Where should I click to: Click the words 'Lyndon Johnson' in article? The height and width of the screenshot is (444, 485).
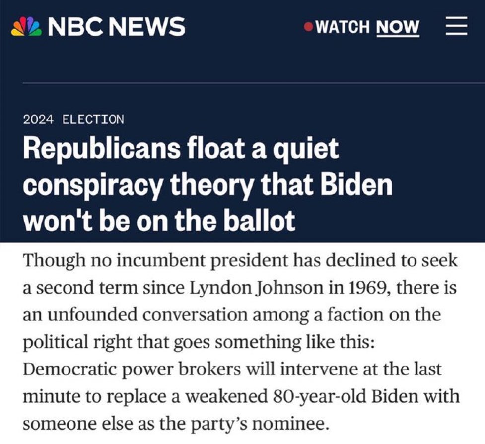(250, 289)
